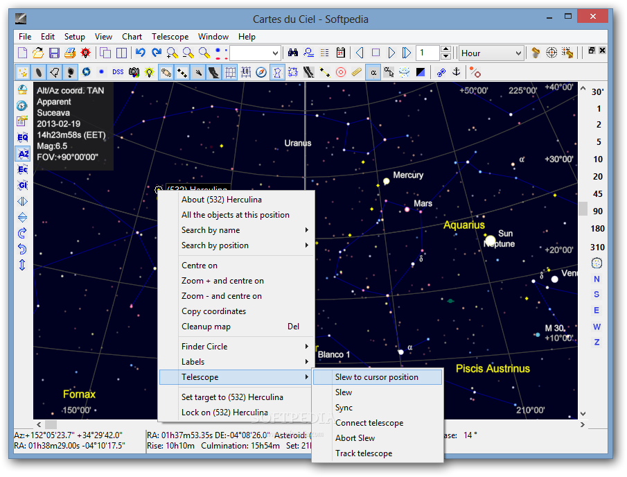
Task: Select Alt/Az coordinates AZ sidebar icon
Action: (23, 154)
